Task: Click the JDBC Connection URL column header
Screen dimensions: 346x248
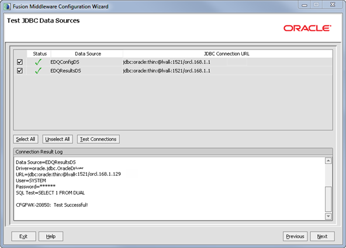Action: point(227,54)
